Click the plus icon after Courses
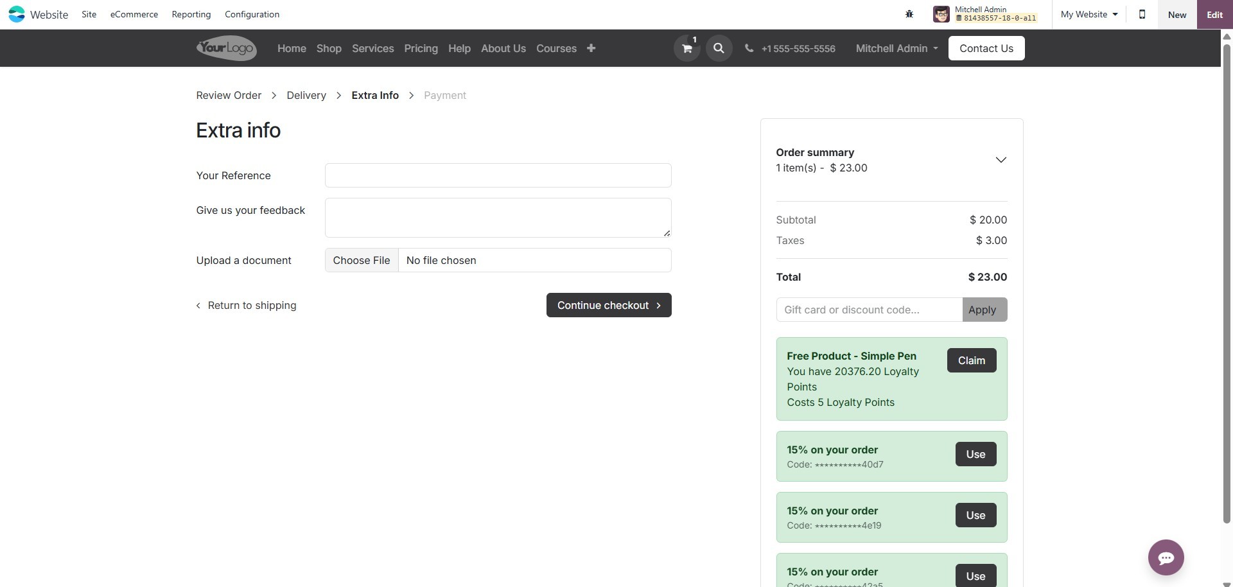The image size is (1233, 587). (591, 48)
